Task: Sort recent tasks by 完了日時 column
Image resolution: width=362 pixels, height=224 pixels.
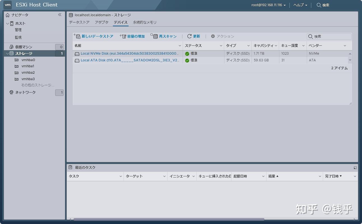Action: [x=333, y=176]
